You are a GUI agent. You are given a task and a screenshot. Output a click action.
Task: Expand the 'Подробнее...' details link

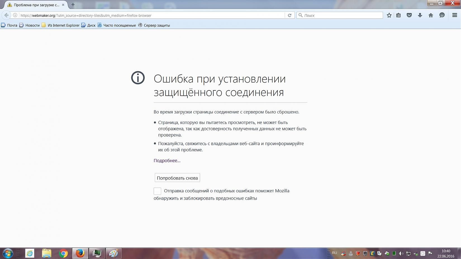(x=167, y=160)
